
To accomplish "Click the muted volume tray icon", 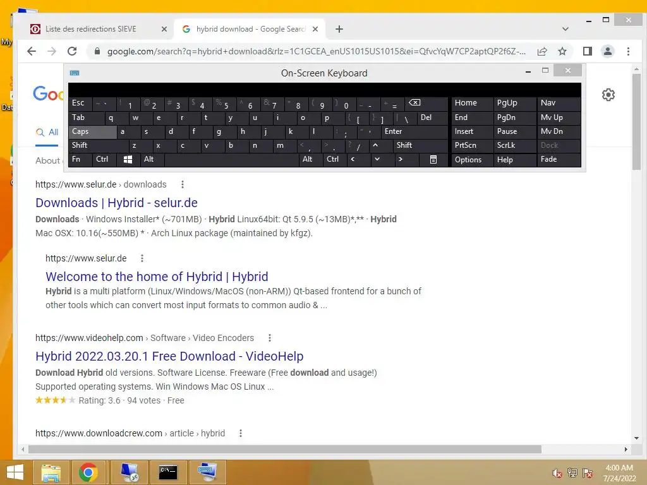I will (x=557, y=473).
